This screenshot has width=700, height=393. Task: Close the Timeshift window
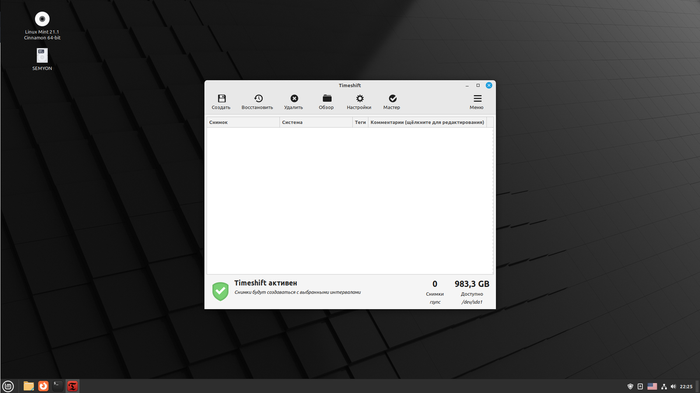point(489,85)
